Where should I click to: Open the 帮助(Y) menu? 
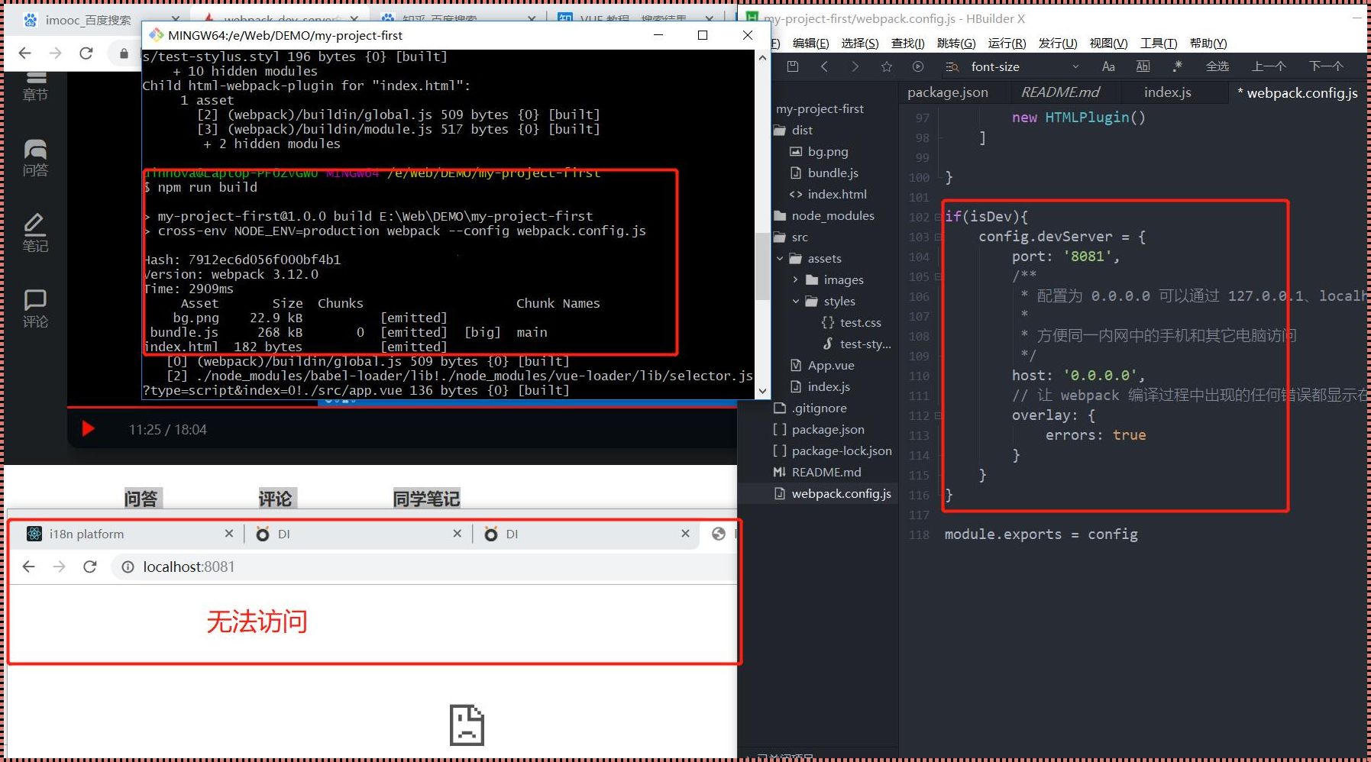click(1208, 44)
